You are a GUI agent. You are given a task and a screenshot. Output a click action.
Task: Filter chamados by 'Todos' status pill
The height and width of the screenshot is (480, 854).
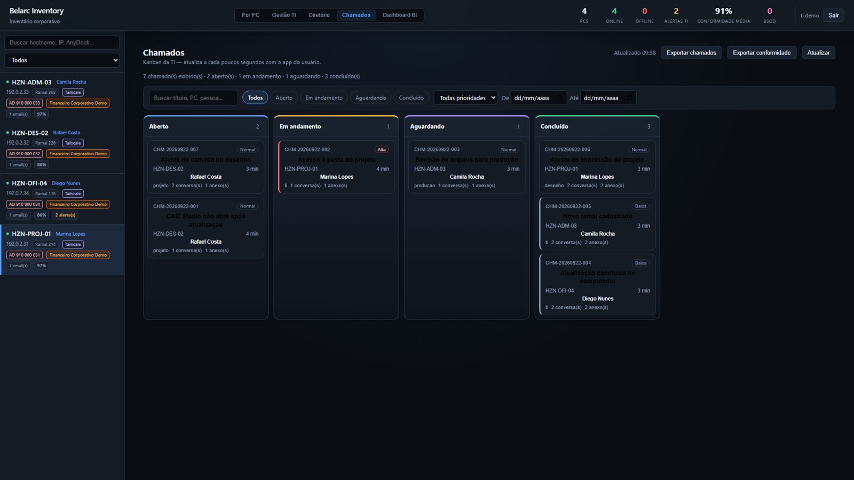[x=255, y=98]
